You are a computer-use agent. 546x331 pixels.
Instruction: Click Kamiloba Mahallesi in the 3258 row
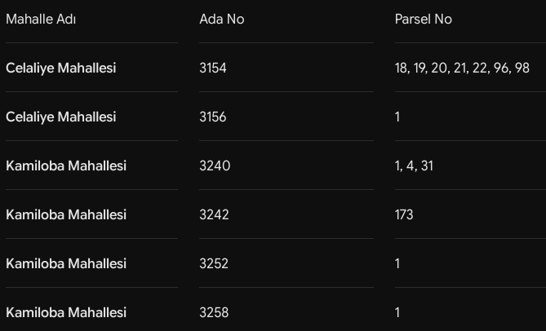(x=66, y=312)
